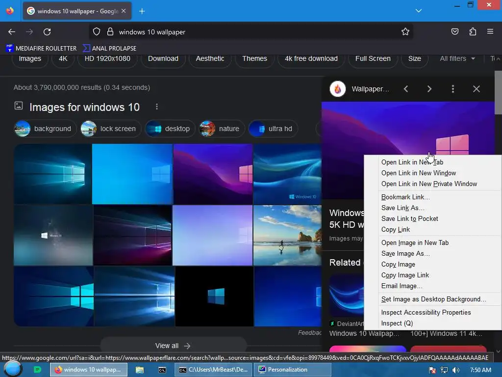Open three-dot options in image preview panel
Viewport: 502px width, 377px height.
click(452, 89)
